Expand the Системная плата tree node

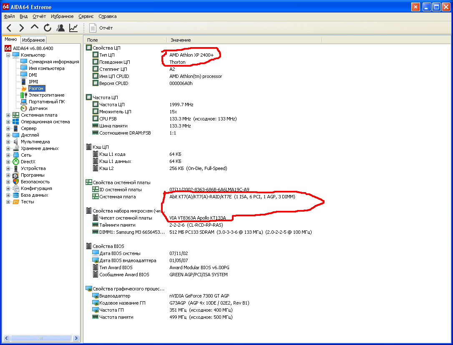8,115
